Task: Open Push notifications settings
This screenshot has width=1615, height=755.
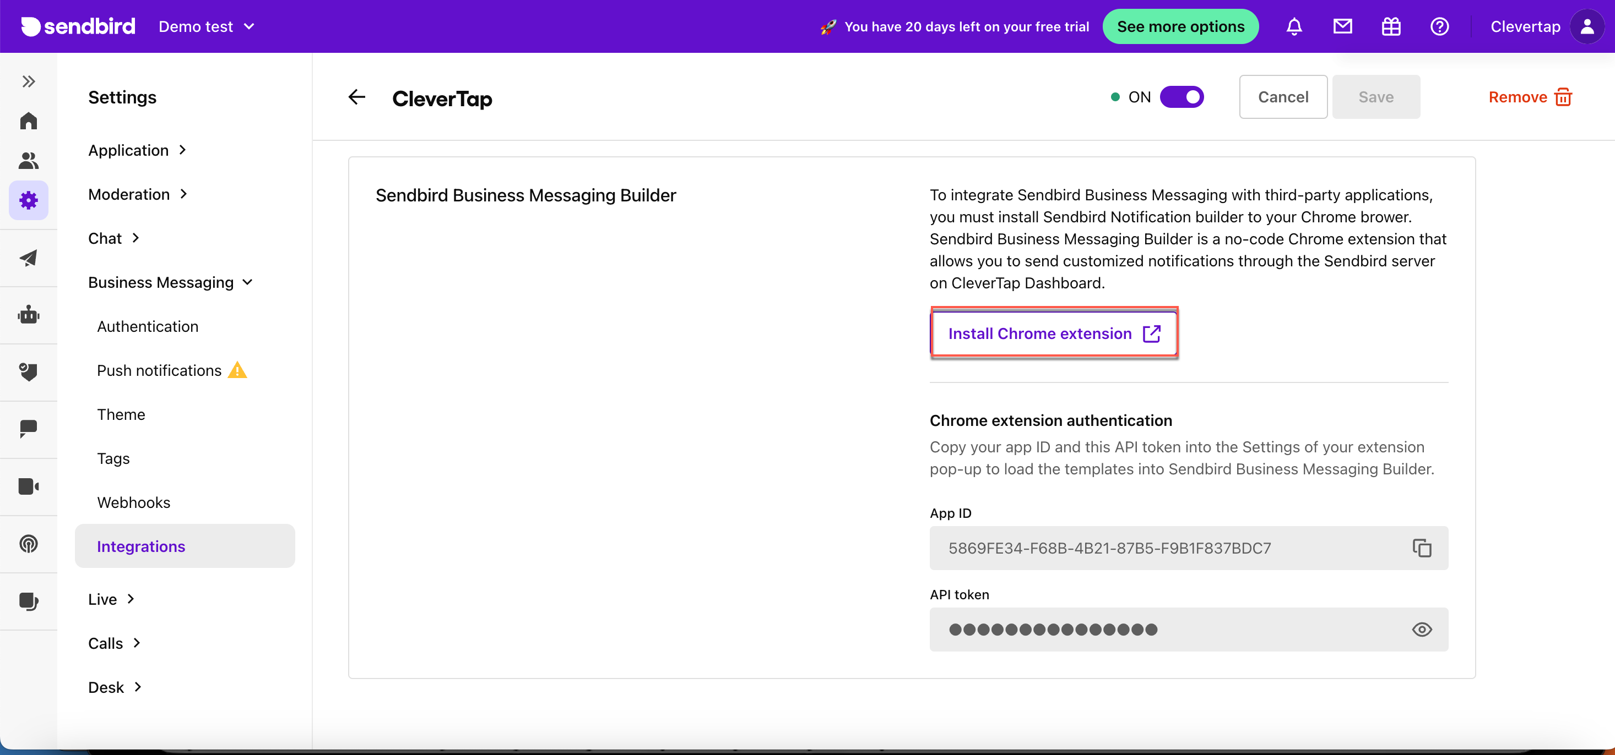Action: pos(159,370)
